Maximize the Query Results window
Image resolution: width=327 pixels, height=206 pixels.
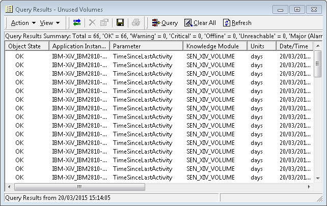[297, 10]
